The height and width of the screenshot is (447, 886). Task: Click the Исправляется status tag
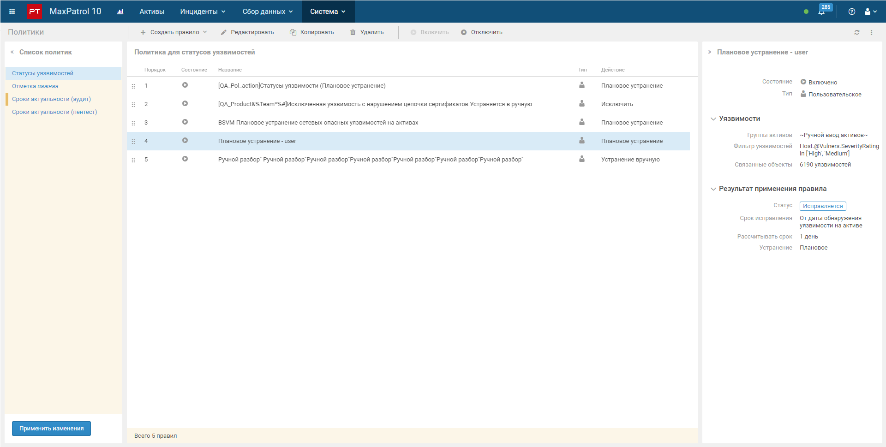click(x=823, y=206)
